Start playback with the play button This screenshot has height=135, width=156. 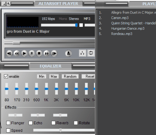coord(24,54)
